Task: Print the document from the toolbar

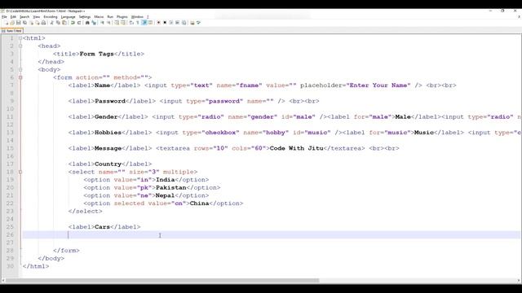Action: point(43,23)
